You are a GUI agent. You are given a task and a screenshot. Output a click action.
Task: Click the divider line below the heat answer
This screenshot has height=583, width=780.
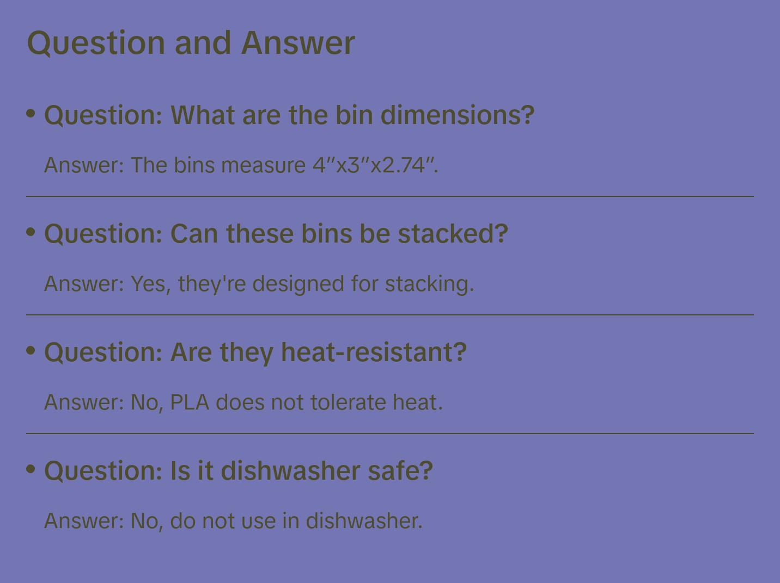(390, 433)
